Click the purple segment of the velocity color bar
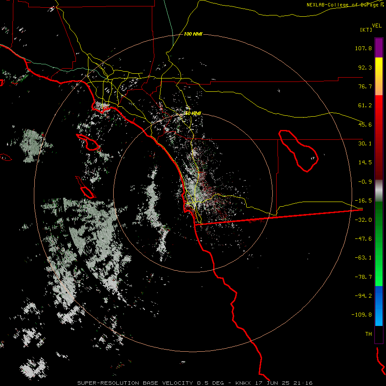The image size is (386, 386). [x=379, y=48]
